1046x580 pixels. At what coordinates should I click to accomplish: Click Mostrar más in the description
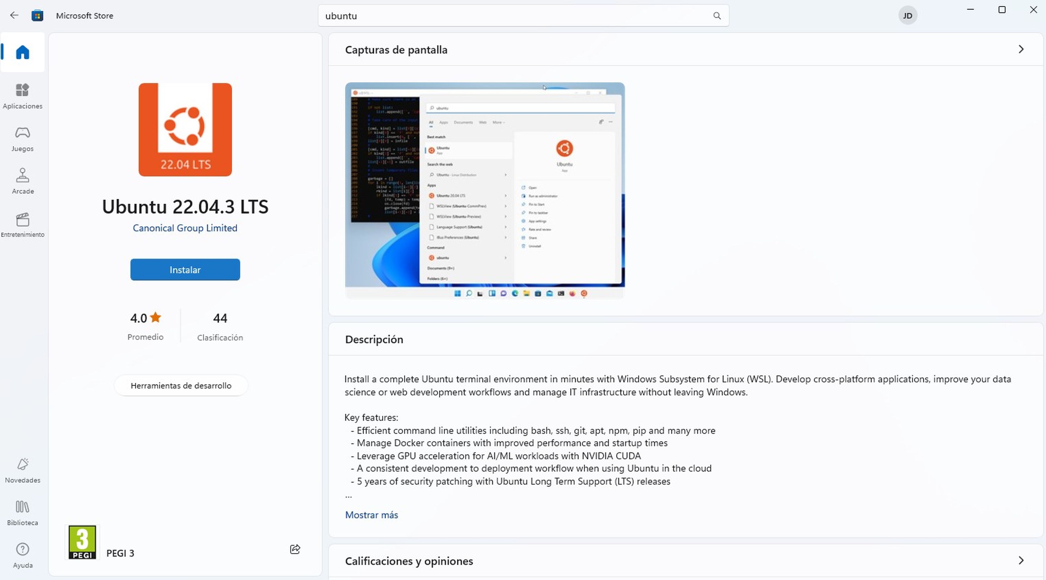372,515
